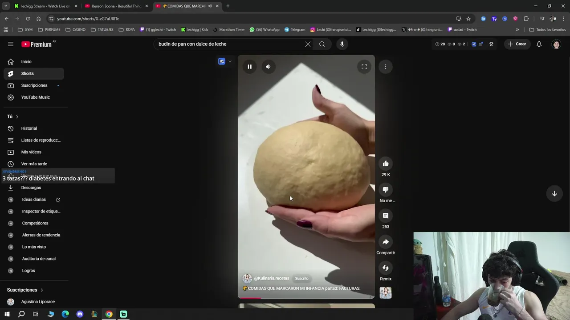This screenshot has height=320, width=570.
Task: Show more bookmarks chevron
Action: (517, 30)
